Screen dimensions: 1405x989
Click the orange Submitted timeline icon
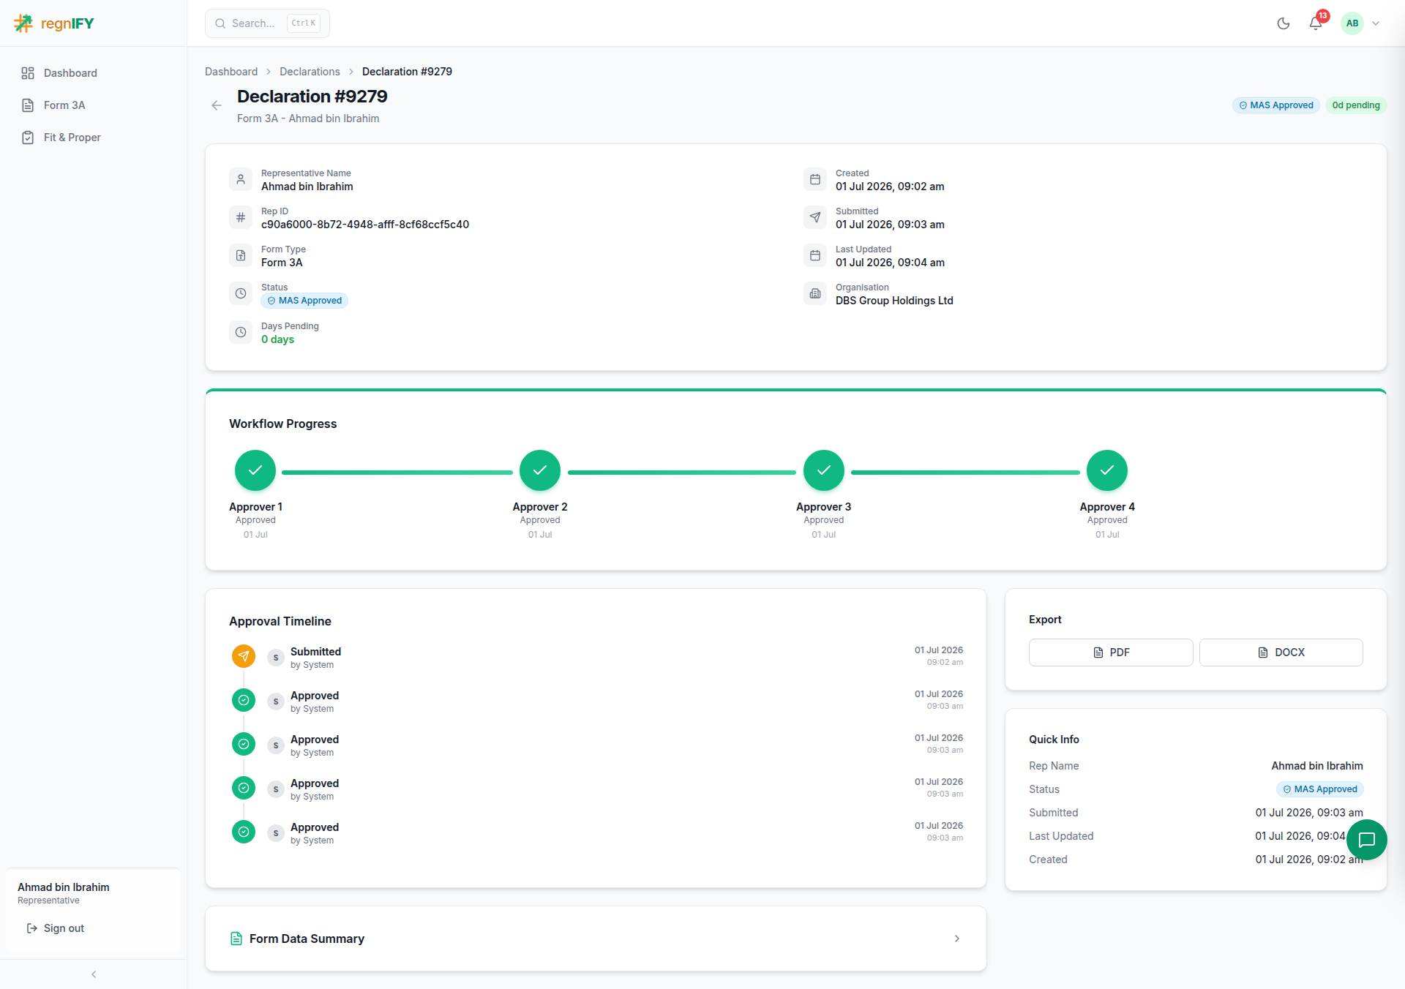[244, 656]
